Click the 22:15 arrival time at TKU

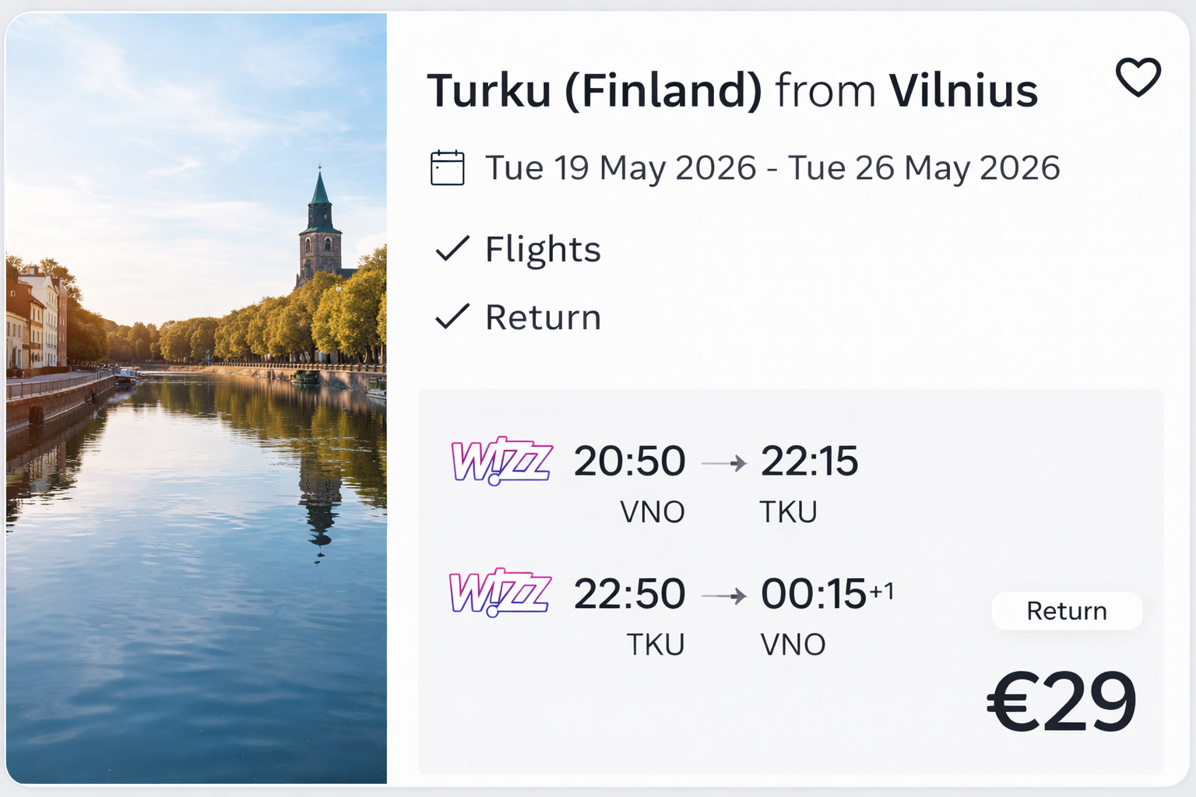pos(809,462)
